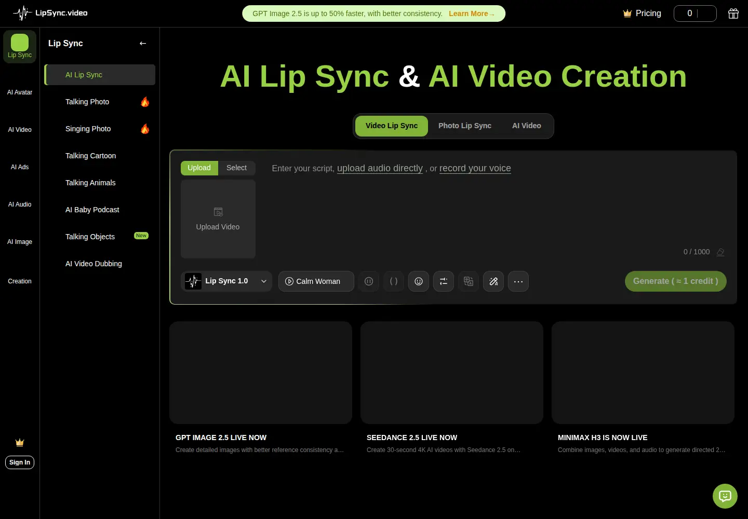
Task: Choose voice via Calm Woman selector
Action: pyautogui.click(x=316, y=281)
